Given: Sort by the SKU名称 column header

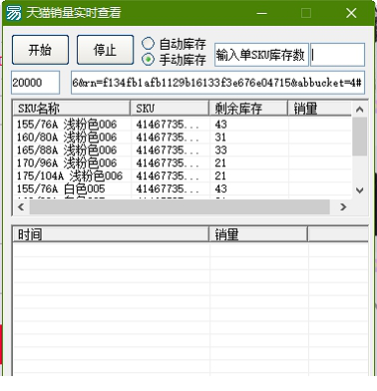Looking at the screenshot, I should click(x=71, y=108).
